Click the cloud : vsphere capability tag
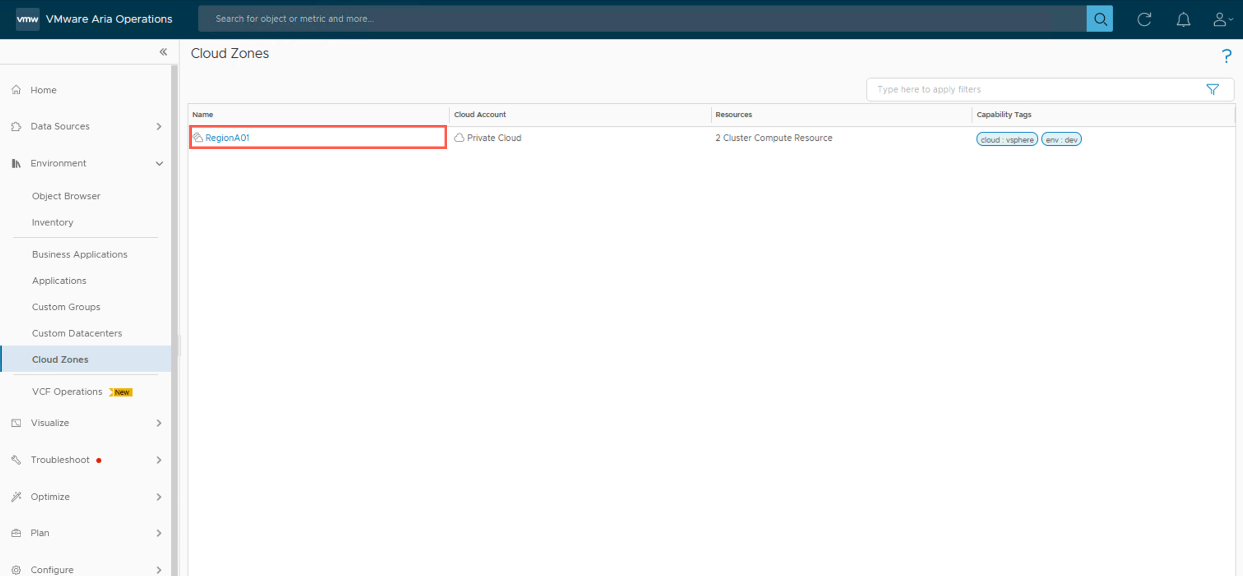 1007,139
